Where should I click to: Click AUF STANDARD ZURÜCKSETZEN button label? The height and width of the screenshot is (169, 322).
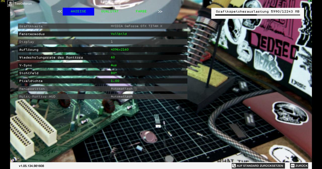click(260, 166)
